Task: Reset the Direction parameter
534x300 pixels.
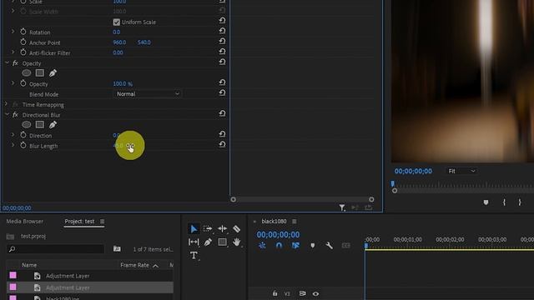Action: point(222,134)
